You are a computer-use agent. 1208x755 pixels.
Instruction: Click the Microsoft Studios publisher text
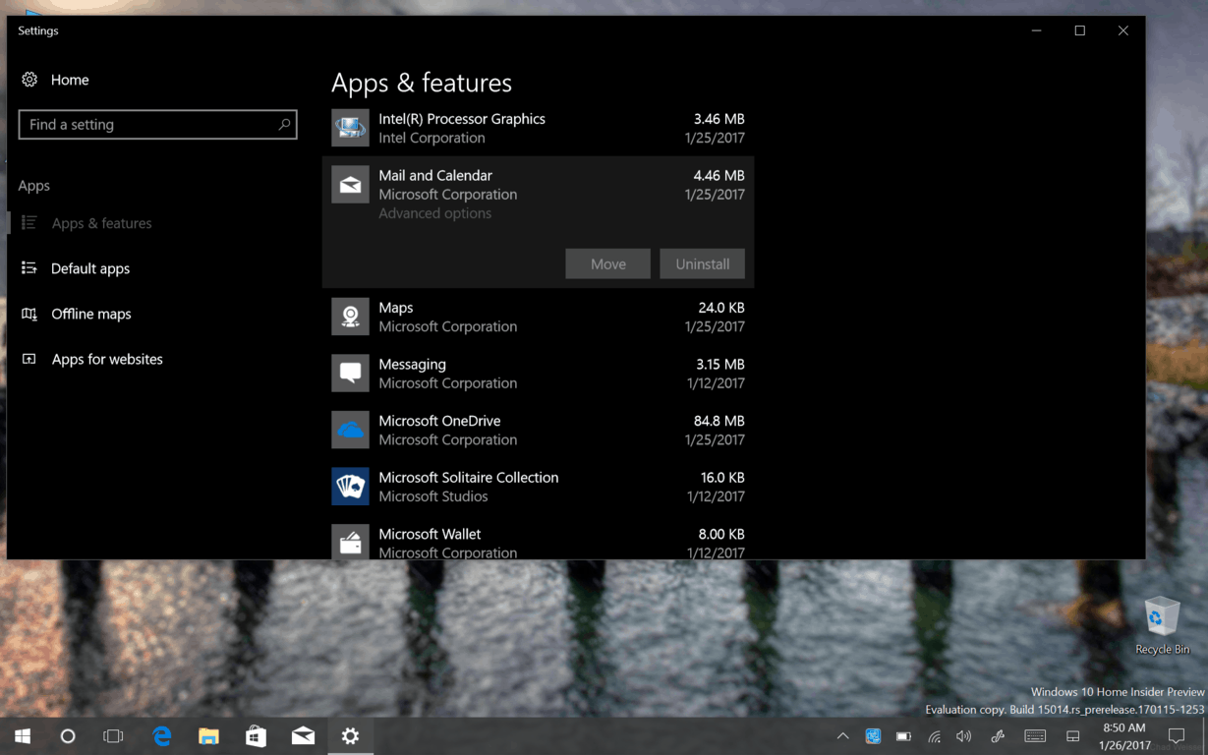pos(433,496)
